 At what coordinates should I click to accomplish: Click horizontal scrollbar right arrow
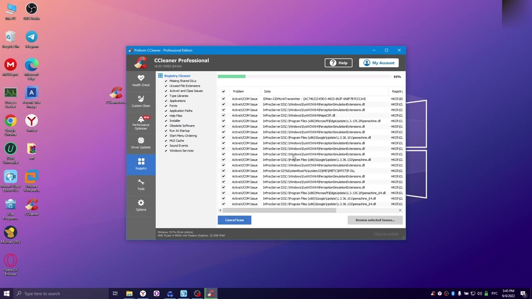(400, 210)
